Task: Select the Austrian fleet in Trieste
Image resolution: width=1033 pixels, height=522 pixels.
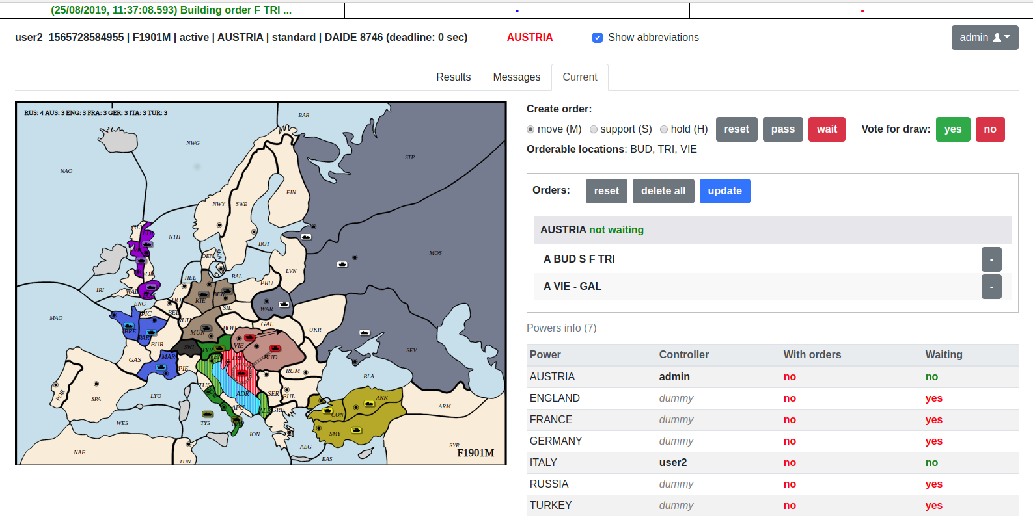Action: pos(241,373)
